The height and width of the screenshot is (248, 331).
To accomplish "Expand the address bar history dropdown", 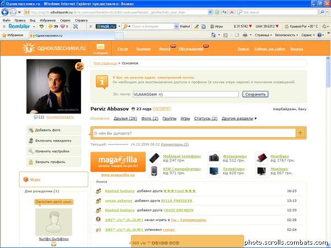I will tap(210, 12).
